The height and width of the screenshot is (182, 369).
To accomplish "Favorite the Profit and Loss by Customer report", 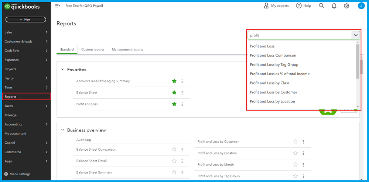I will [295, 141].
